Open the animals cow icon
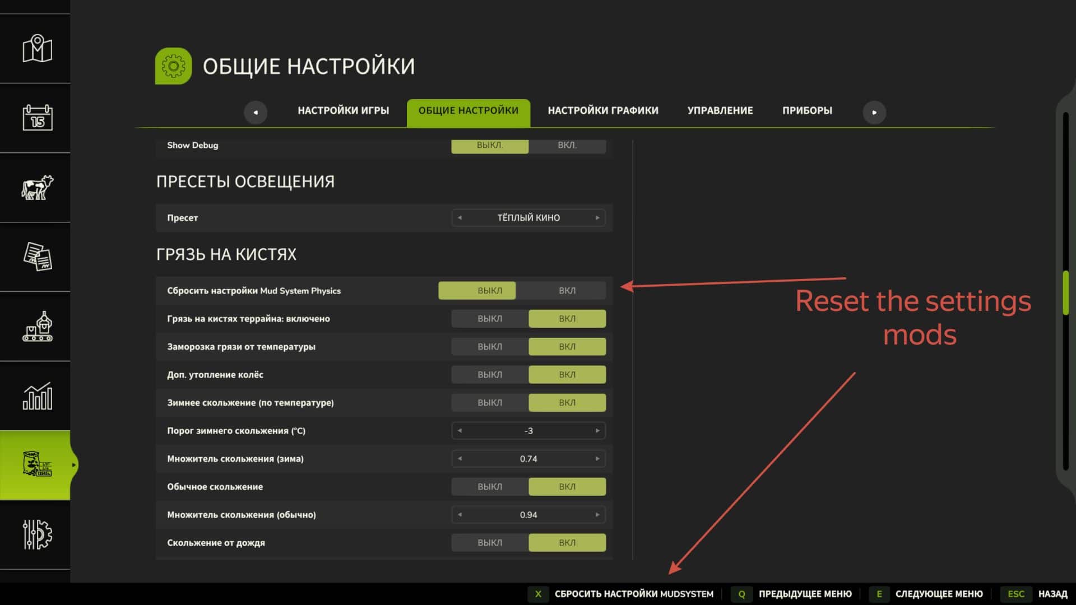1076x605 pixels. tap(37, 188)
